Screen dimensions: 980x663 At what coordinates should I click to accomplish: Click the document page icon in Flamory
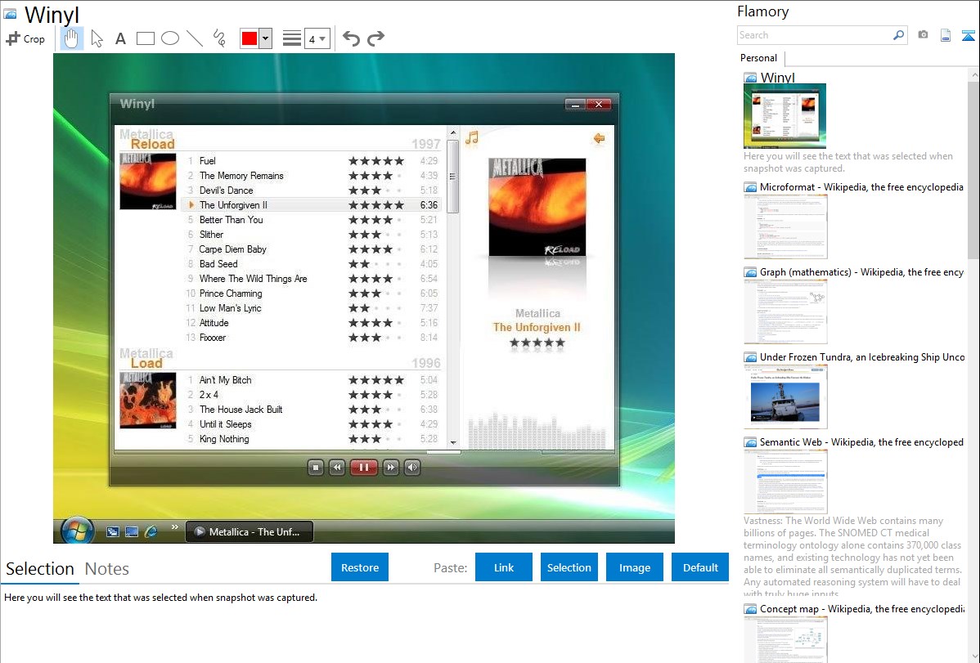point(946,35)
